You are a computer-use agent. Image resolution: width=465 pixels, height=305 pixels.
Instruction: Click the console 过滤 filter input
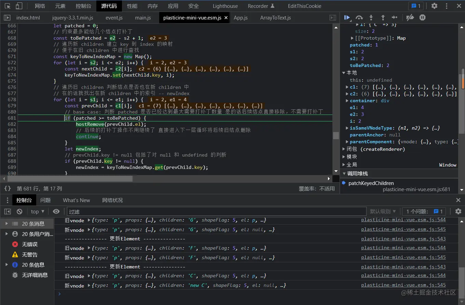216,212
